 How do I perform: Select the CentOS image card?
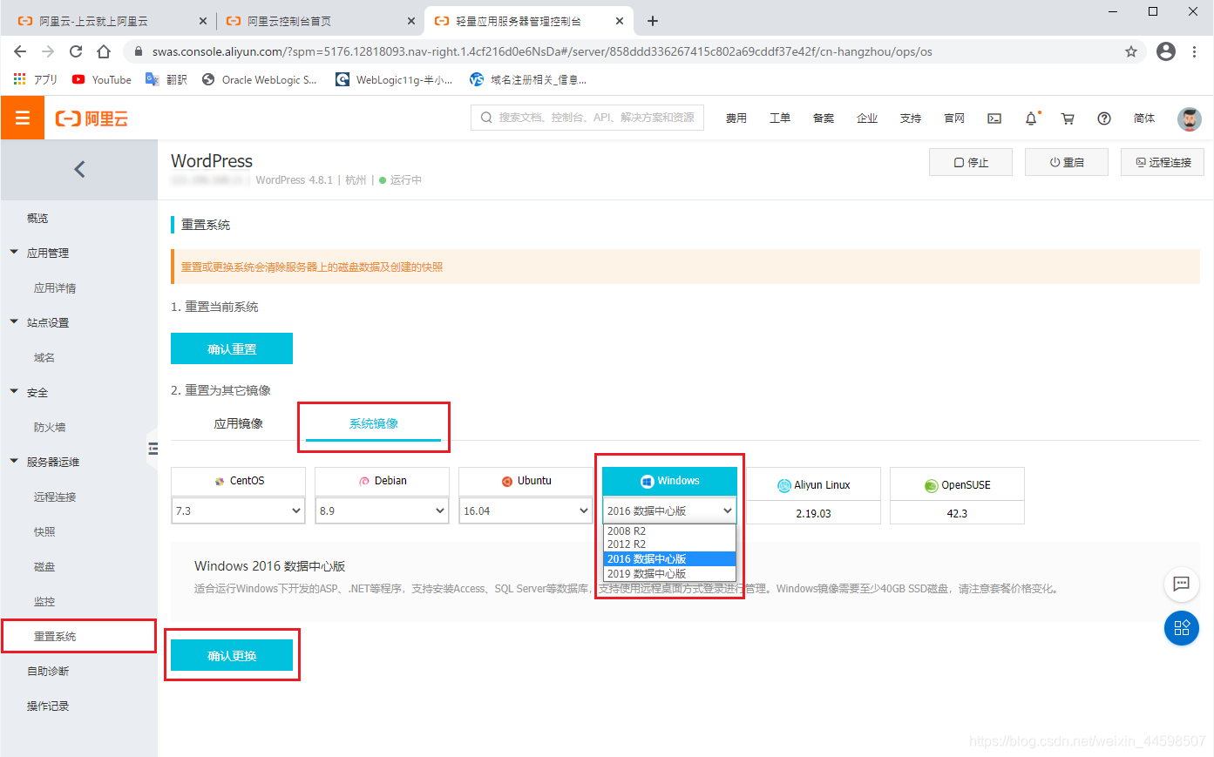(239, 481)
